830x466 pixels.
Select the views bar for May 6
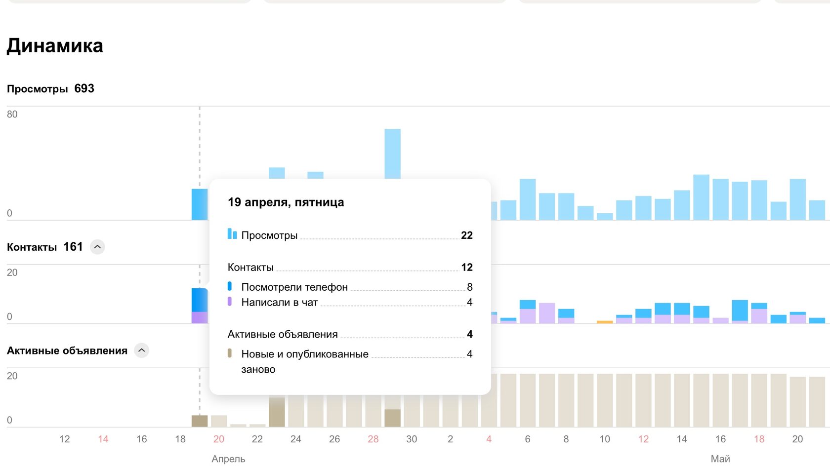(528, 199)
